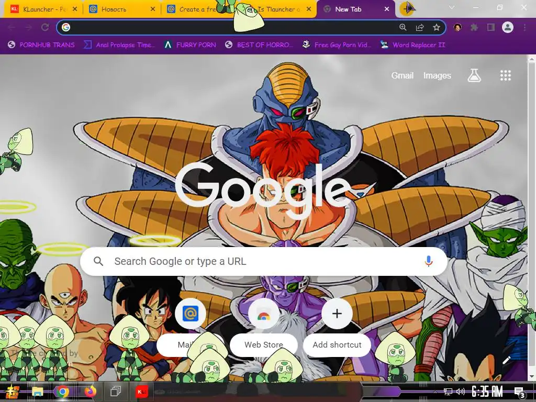This screenshot has height=402, width=536.
Task: Go forward to the next page
Action: 28,27
